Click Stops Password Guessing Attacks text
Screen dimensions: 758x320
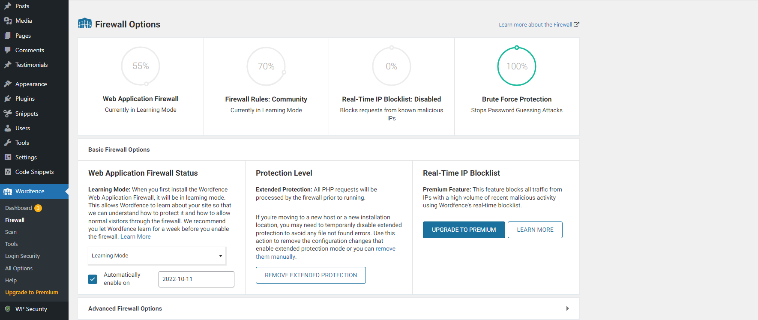pos(517,110)
